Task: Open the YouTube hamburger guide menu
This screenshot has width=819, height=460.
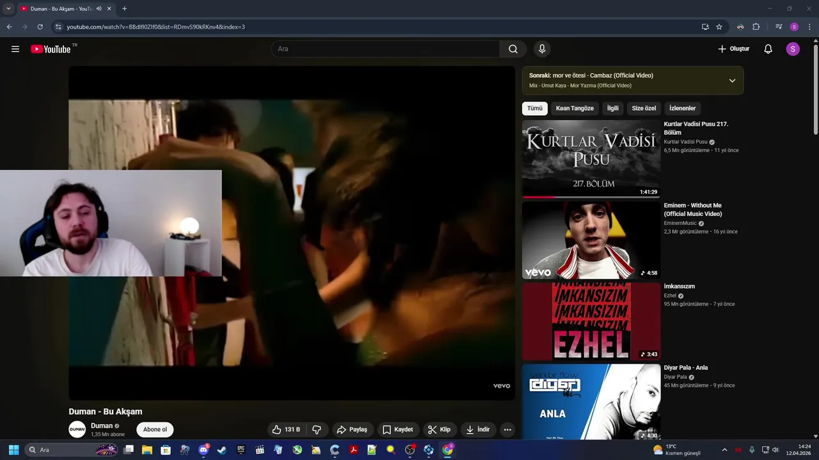Action: pyautogui.click(x=15, y=49)
